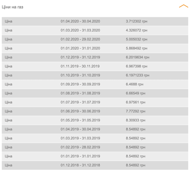Click the 6.2019634 грн price
Screen dimensions: 190x170
coord(137,57)
